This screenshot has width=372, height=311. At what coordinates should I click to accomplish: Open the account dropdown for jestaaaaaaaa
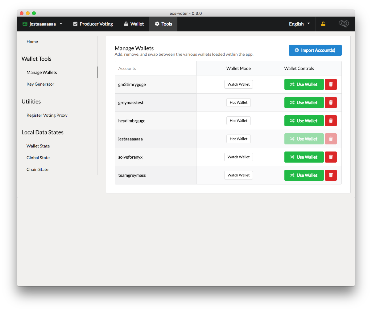coord(43,24)
